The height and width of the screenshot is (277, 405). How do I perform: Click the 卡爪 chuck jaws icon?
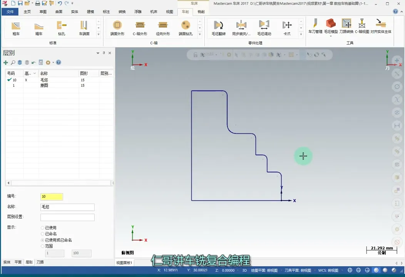click(287, 27)
